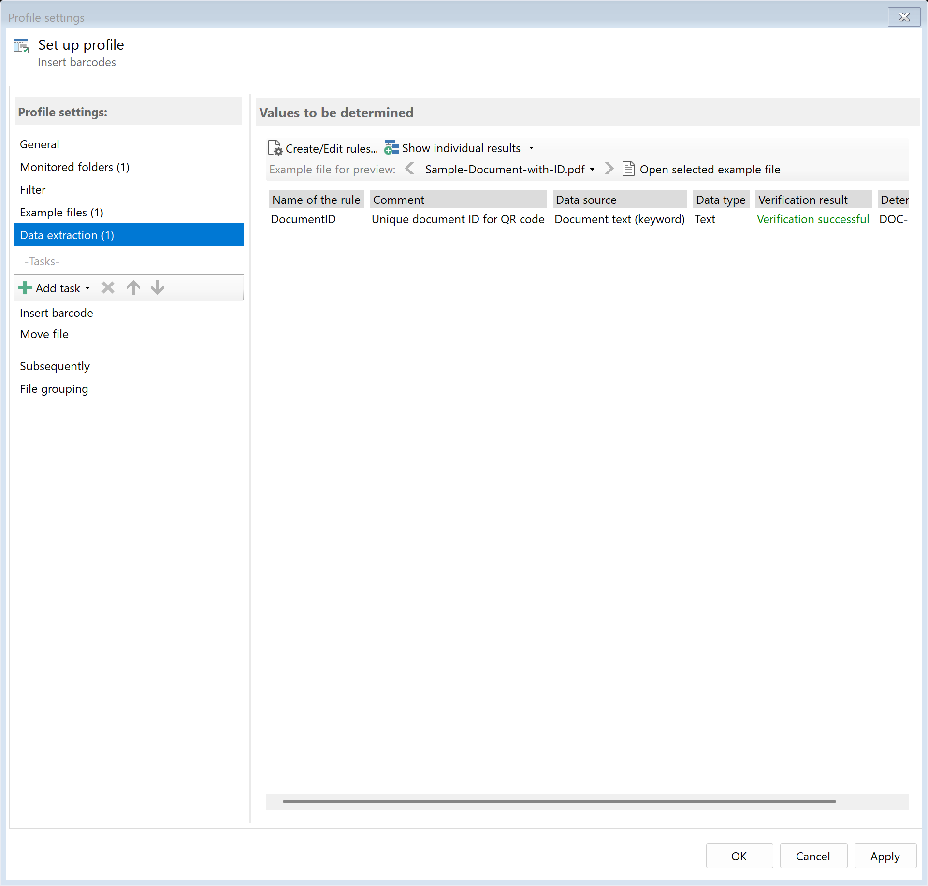This screenshot has width=928, height=886.
Task: Expand the Add task dropdown
Action: click(87, 287)
